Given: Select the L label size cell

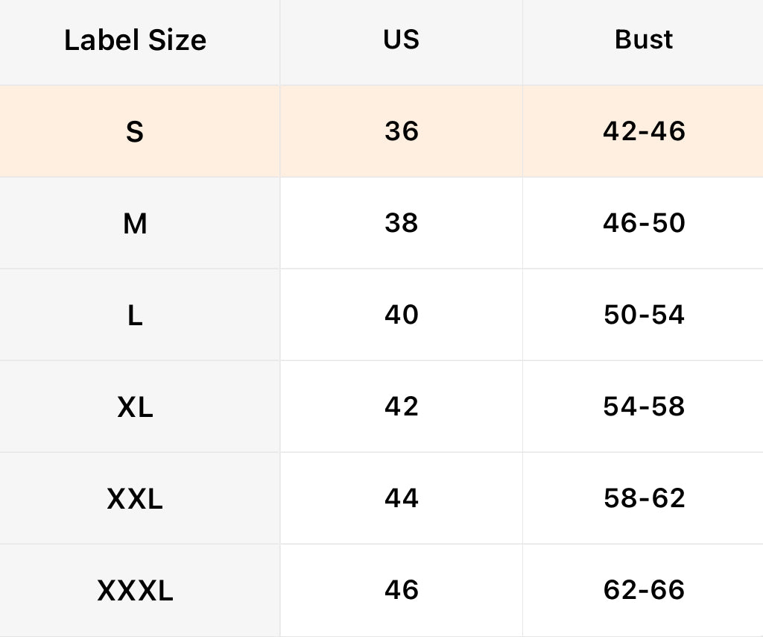Looking at the screenshot, I should pyautogui.click(x=135, y=316).
